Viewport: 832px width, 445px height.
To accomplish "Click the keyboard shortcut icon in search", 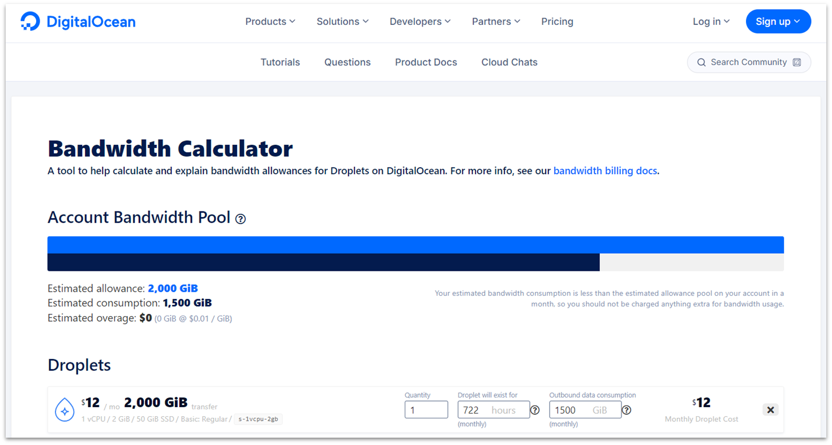I will point(797,62).
